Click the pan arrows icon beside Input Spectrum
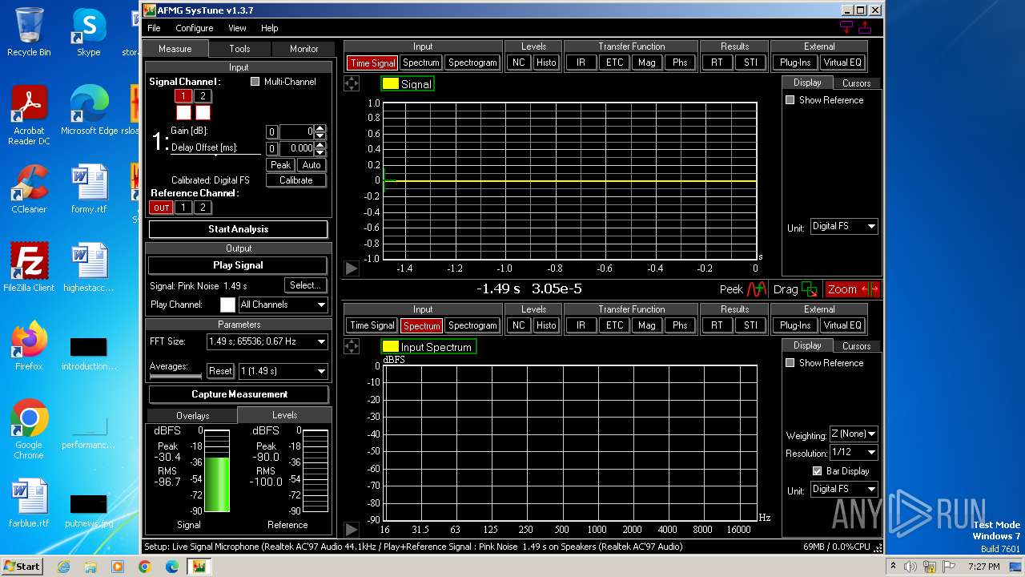 (352, 346)
